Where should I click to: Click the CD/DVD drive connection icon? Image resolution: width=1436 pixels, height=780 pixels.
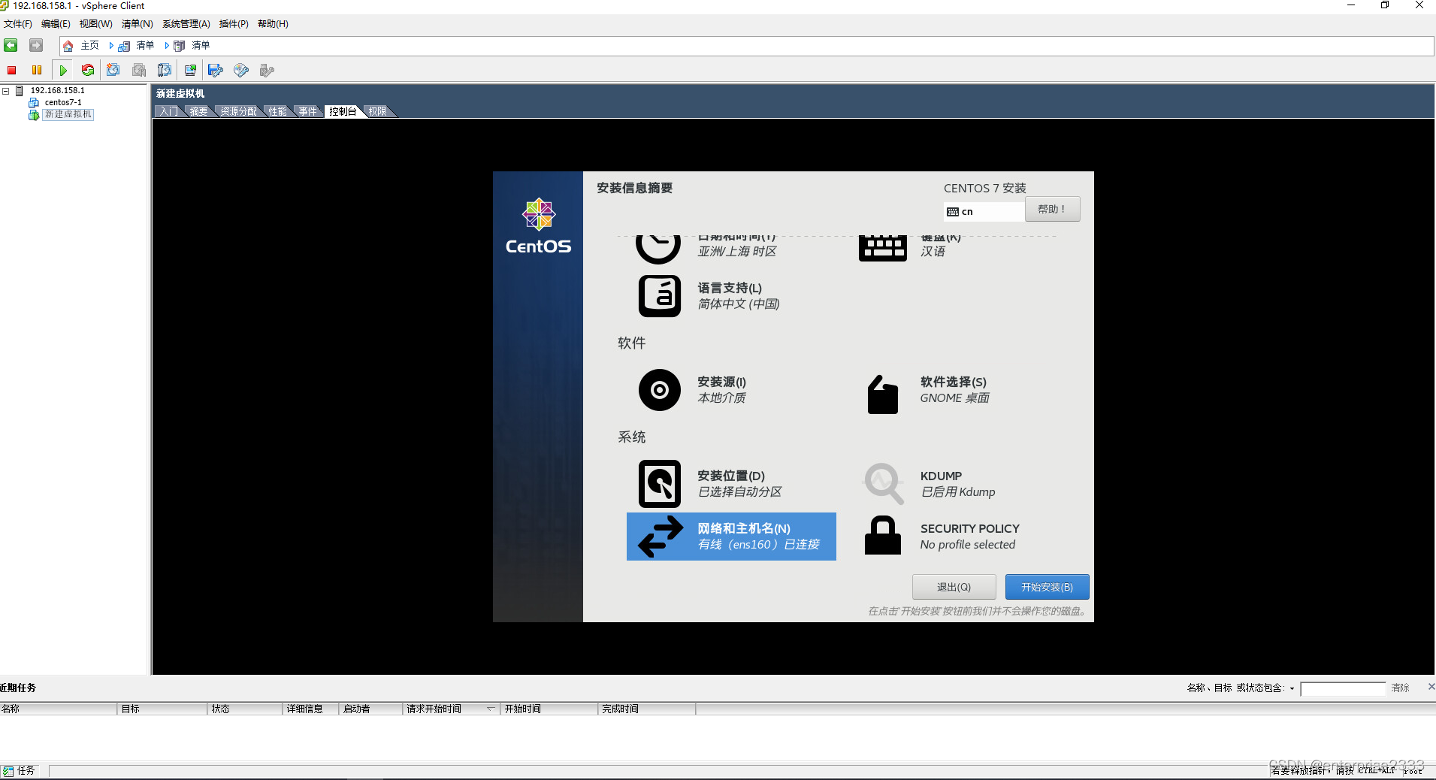tap(241, 70)
